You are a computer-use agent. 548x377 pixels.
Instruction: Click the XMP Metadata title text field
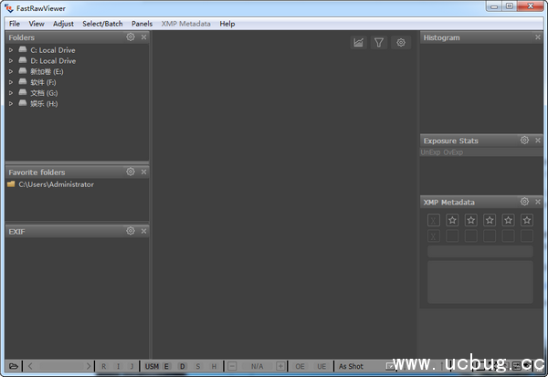479,251
